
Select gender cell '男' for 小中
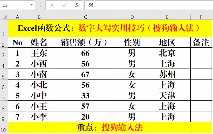click(x=132, y=95)
